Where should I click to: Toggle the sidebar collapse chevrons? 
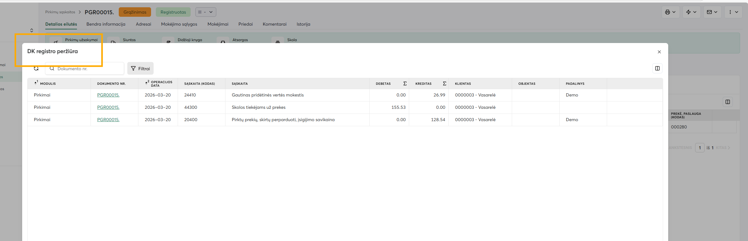32,30
